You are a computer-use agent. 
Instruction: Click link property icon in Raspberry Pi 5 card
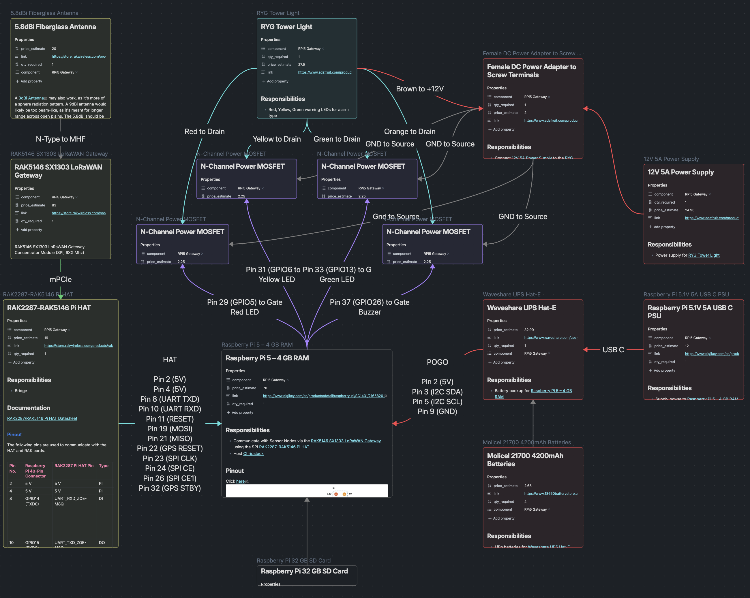pyautogui.click(x=228, y=396)
